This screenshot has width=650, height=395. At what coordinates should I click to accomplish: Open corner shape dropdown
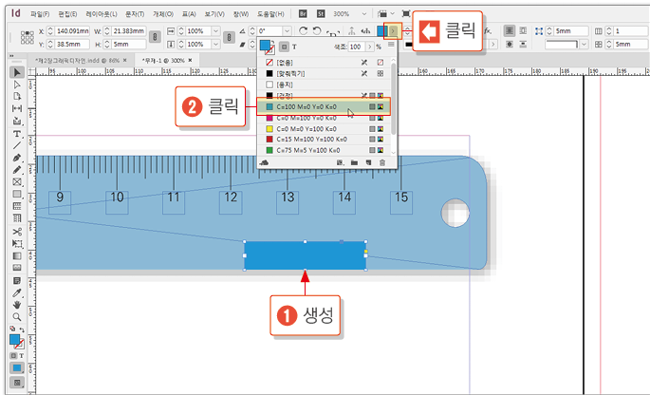coord(585,44)
